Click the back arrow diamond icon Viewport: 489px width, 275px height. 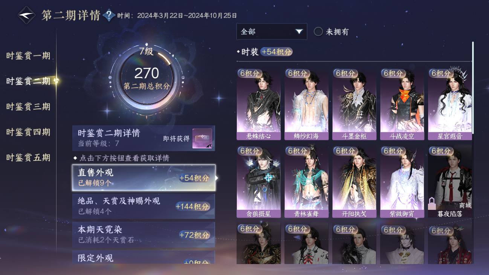point(26,15)
